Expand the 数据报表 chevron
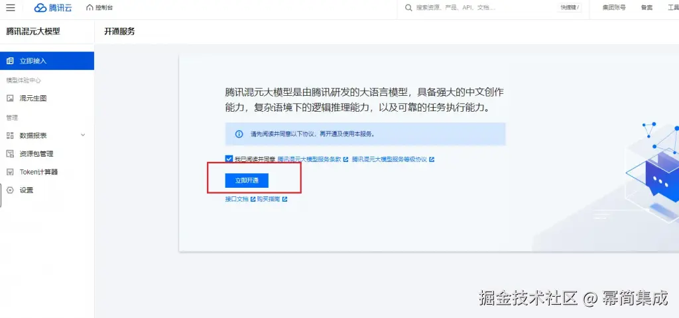Image resolution: width=679 pixels, height=318 pixels. (83, 135)
